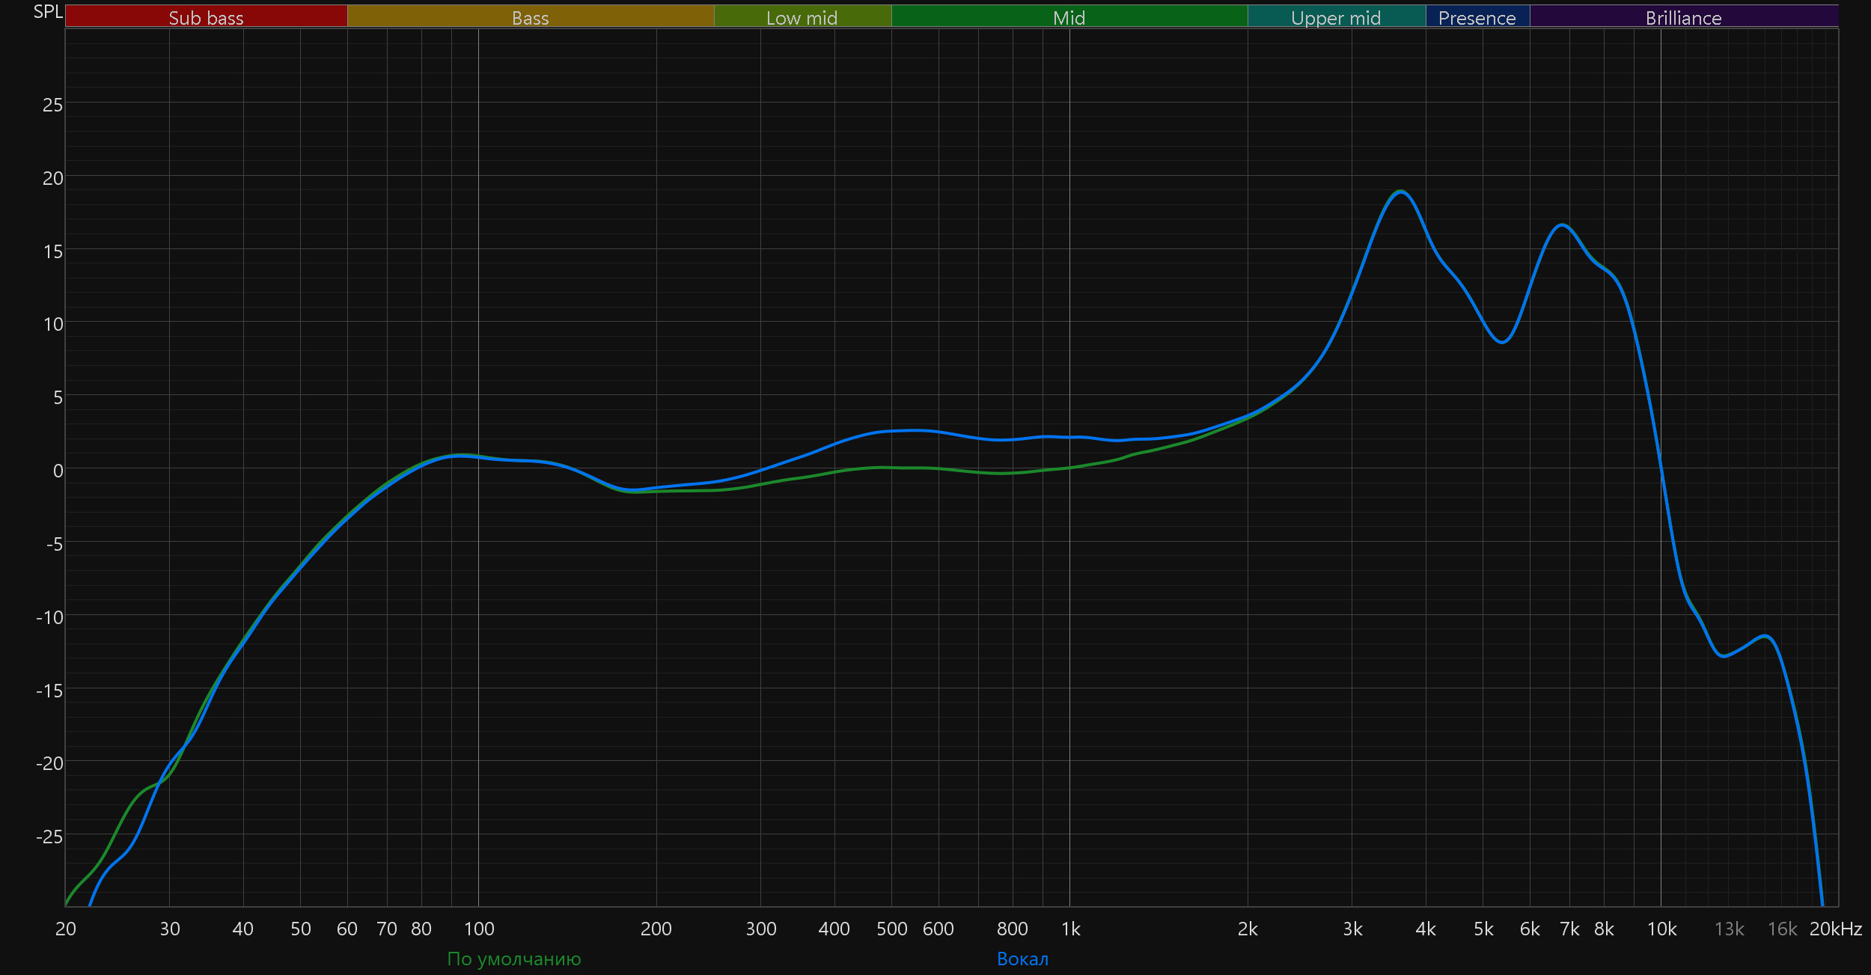This screenshot has height=975, width=1871.
Task: Click the SPL axis label
Action: pyautogui.click(x=48, y=12)
